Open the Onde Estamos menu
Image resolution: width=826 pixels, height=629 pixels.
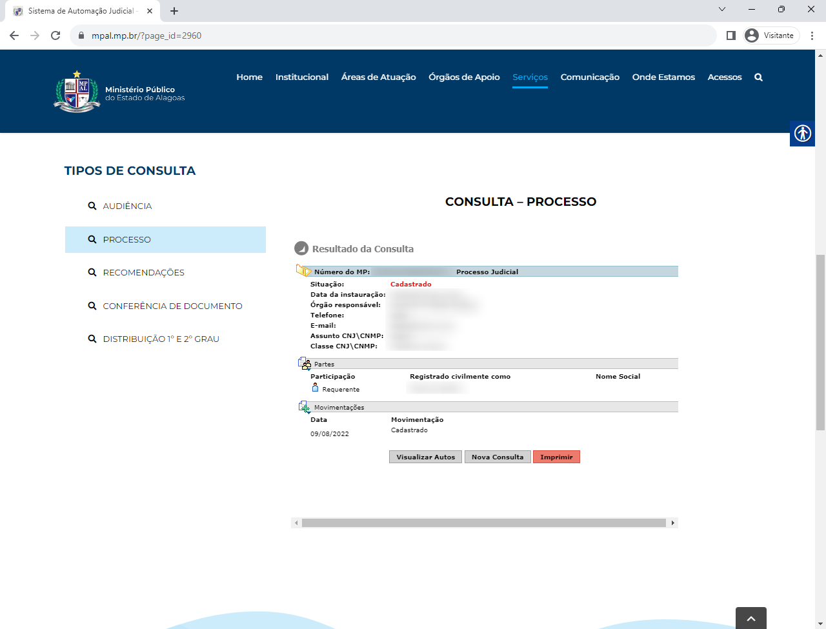click(663, 77)
